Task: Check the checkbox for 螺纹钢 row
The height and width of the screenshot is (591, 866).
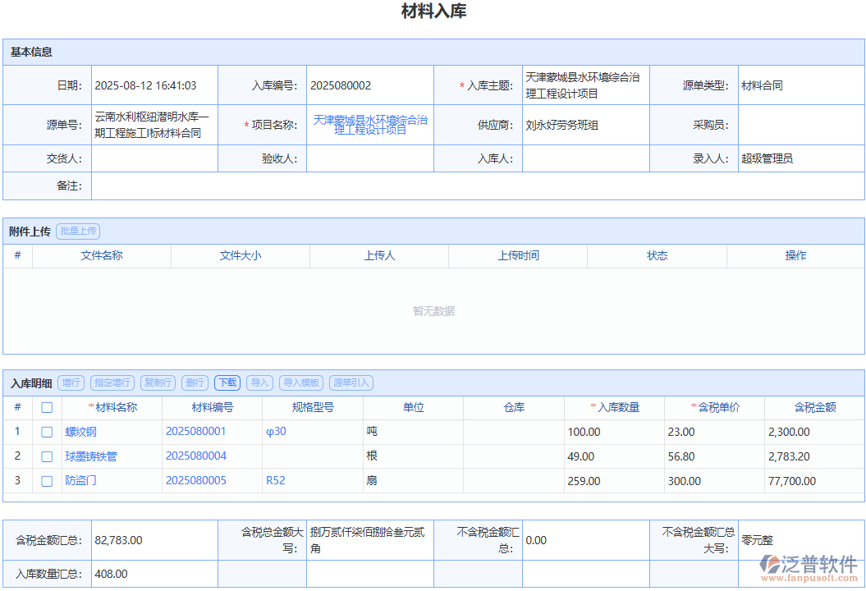Action: point(47,432)
